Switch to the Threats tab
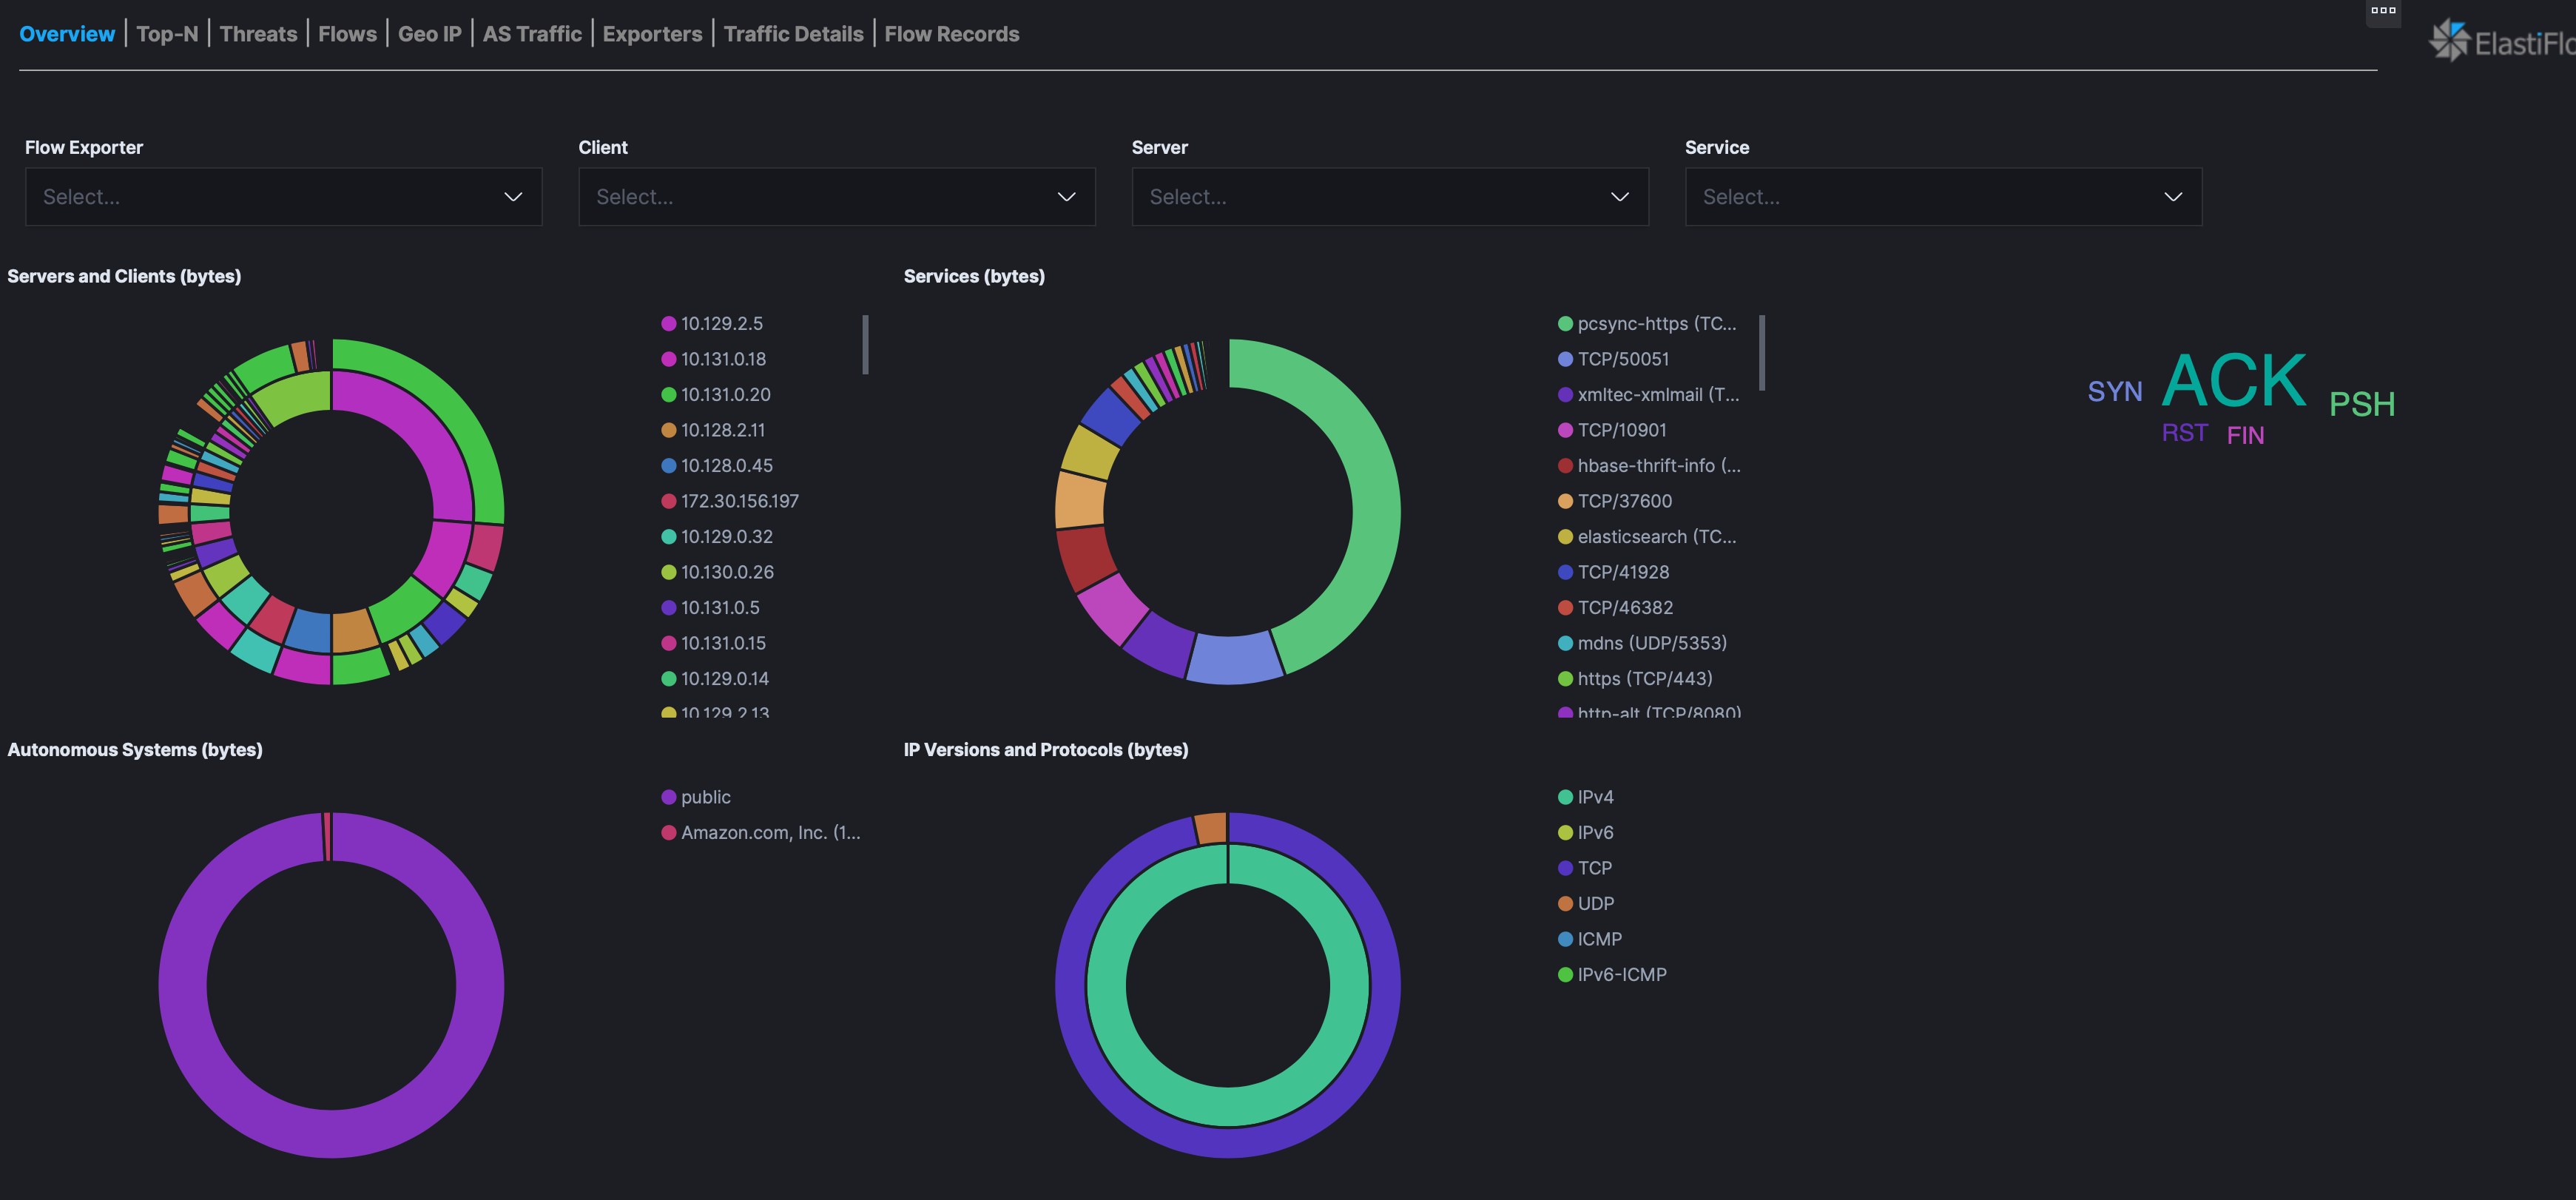Screen dimensions: 2576x1200 tap(258, 34)
